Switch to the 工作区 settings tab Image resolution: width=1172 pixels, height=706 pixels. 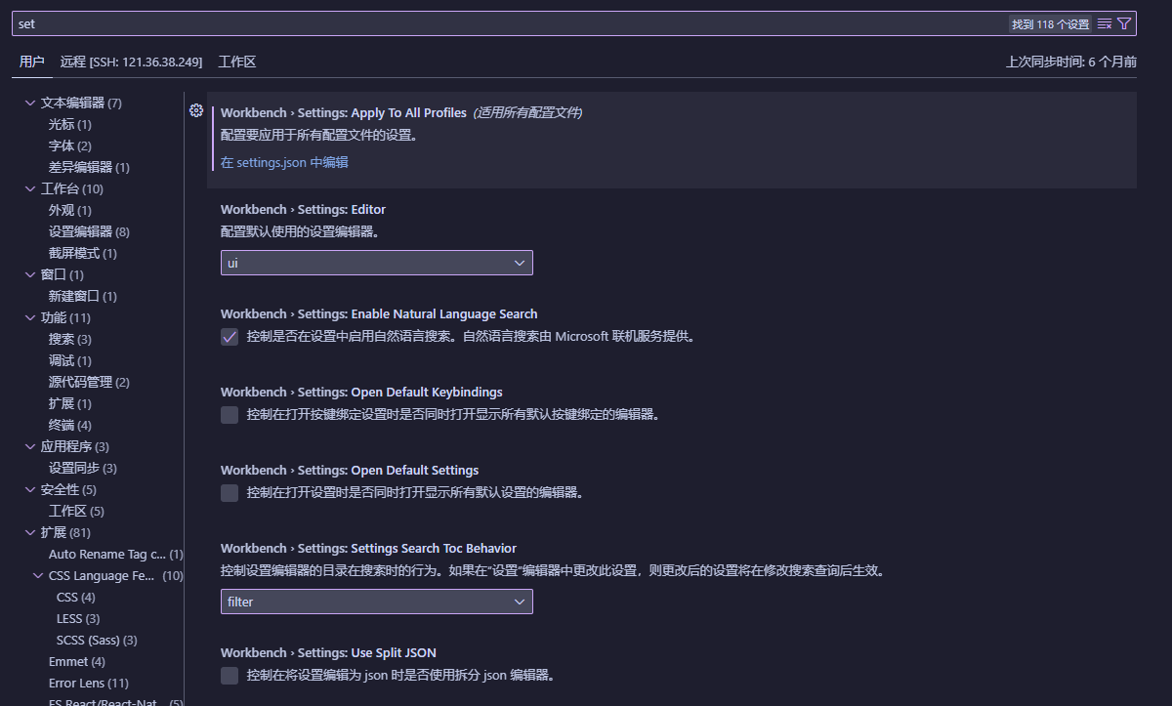(236, 62)
